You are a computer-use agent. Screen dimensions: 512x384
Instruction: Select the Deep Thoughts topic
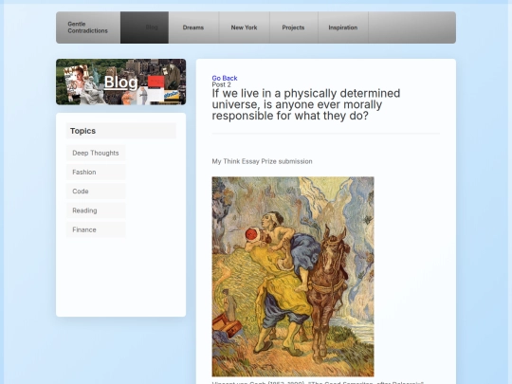pos(96,153)
